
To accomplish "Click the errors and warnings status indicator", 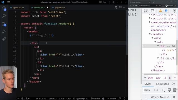I will pyautogui.click(x=25, y=99).
